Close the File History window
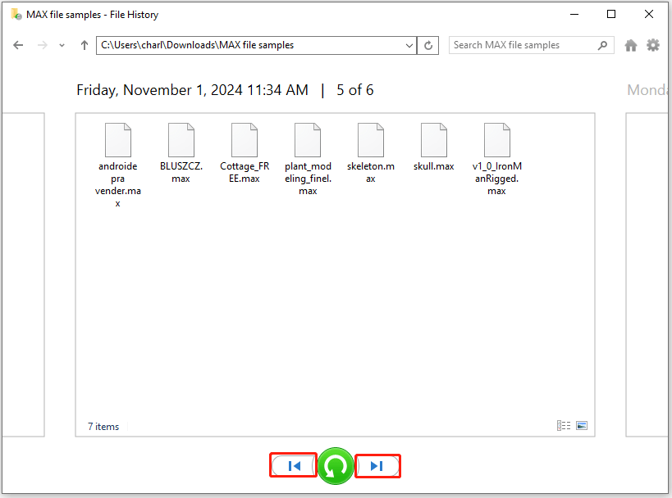Viewport: 672px width, 498px height. click(x=649, y=14)
